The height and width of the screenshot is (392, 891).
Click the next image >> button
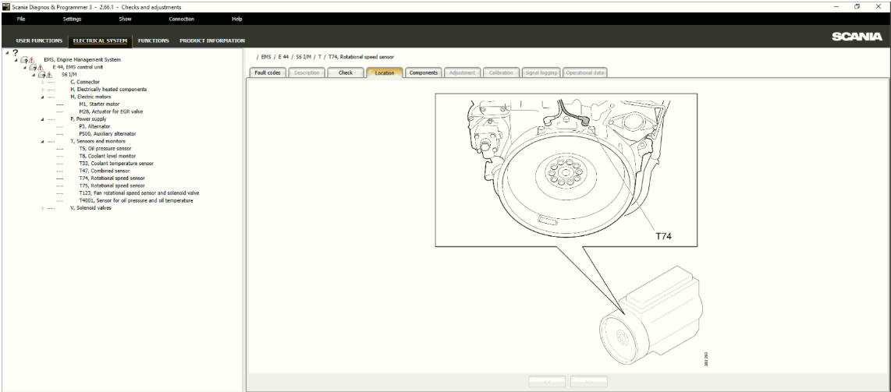click(x=589, y=382)
